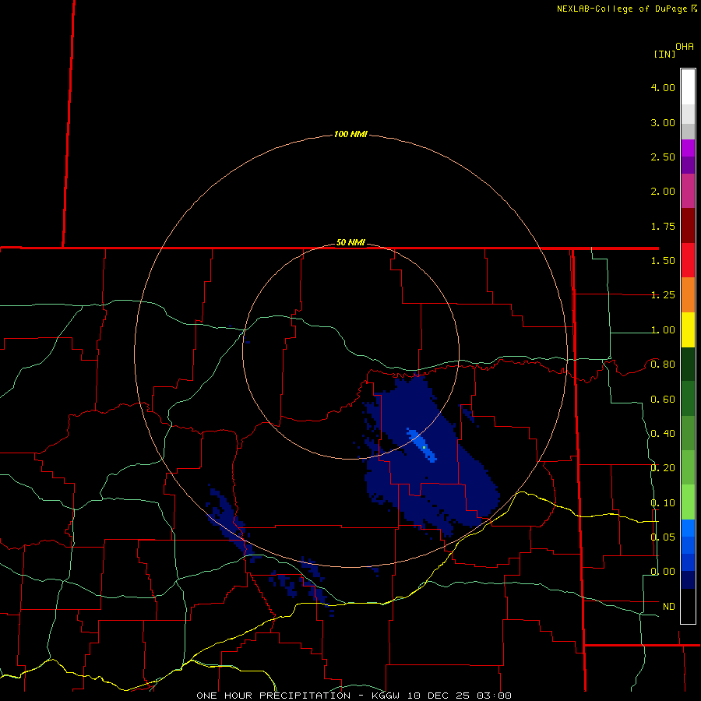701x701 pixels.
Task: Click the 100 NMI range ring label
Action: (x=350, y=134)
